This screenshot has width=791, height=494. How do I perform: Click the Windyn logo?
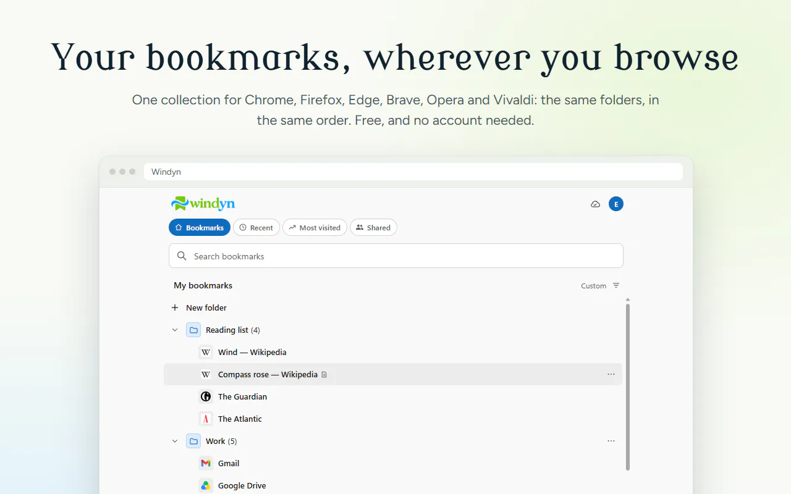203,204
